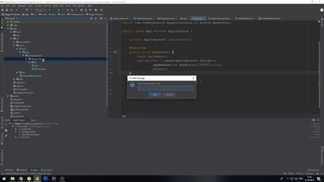Expand the test folder in the project tree
The width and height of the screenshot is (324, 182).
pos(14,79)
